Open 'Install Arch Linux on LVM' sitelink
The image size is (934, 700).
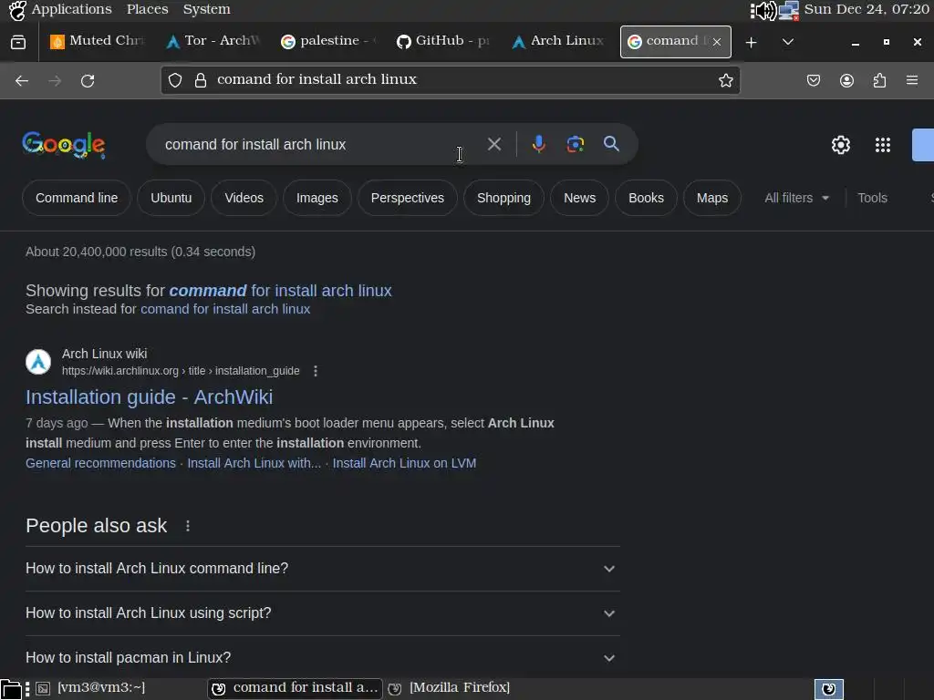click(x=404, y=463)
